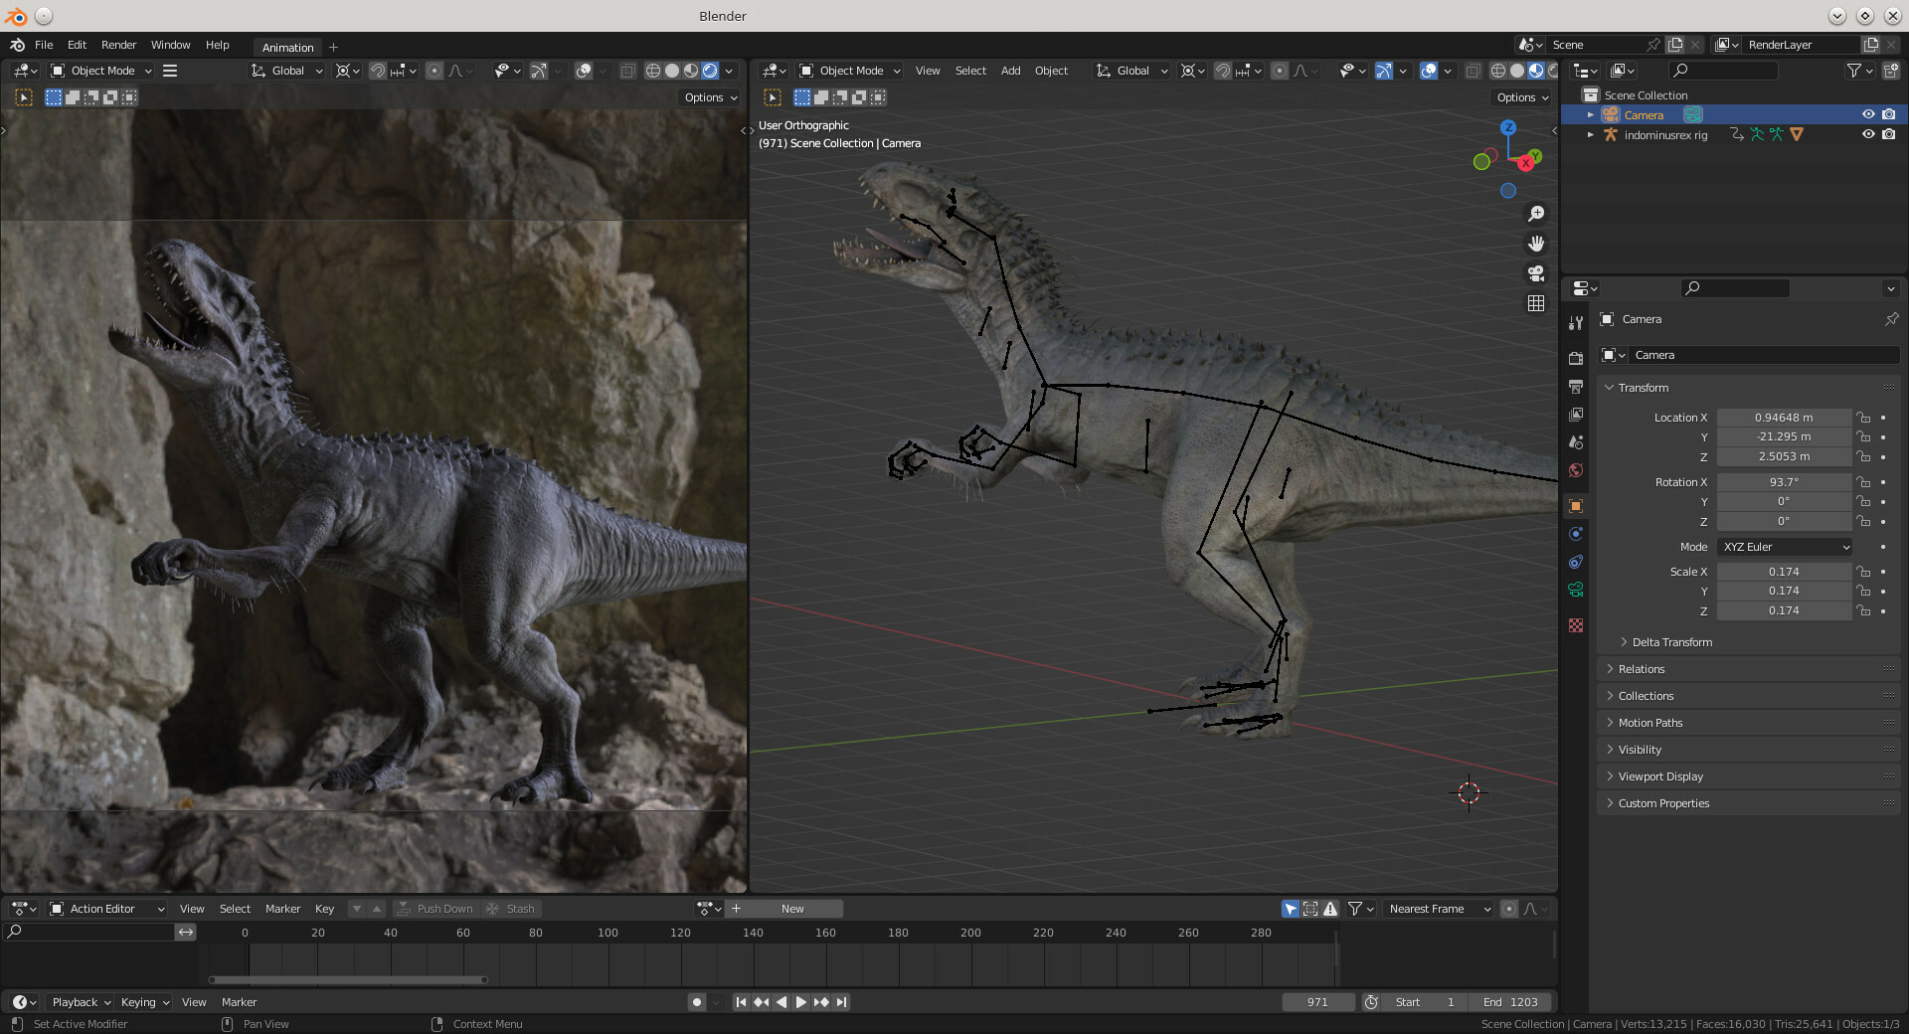Screen dimensions: 1909x1034
Task: Disable Camera visibility in renders
Action: (x=1890, y=114)
